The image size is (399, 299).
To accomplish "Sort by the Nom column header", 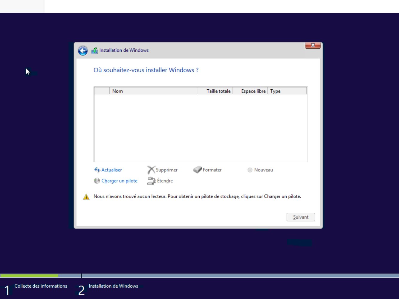I will click(153, 91).
